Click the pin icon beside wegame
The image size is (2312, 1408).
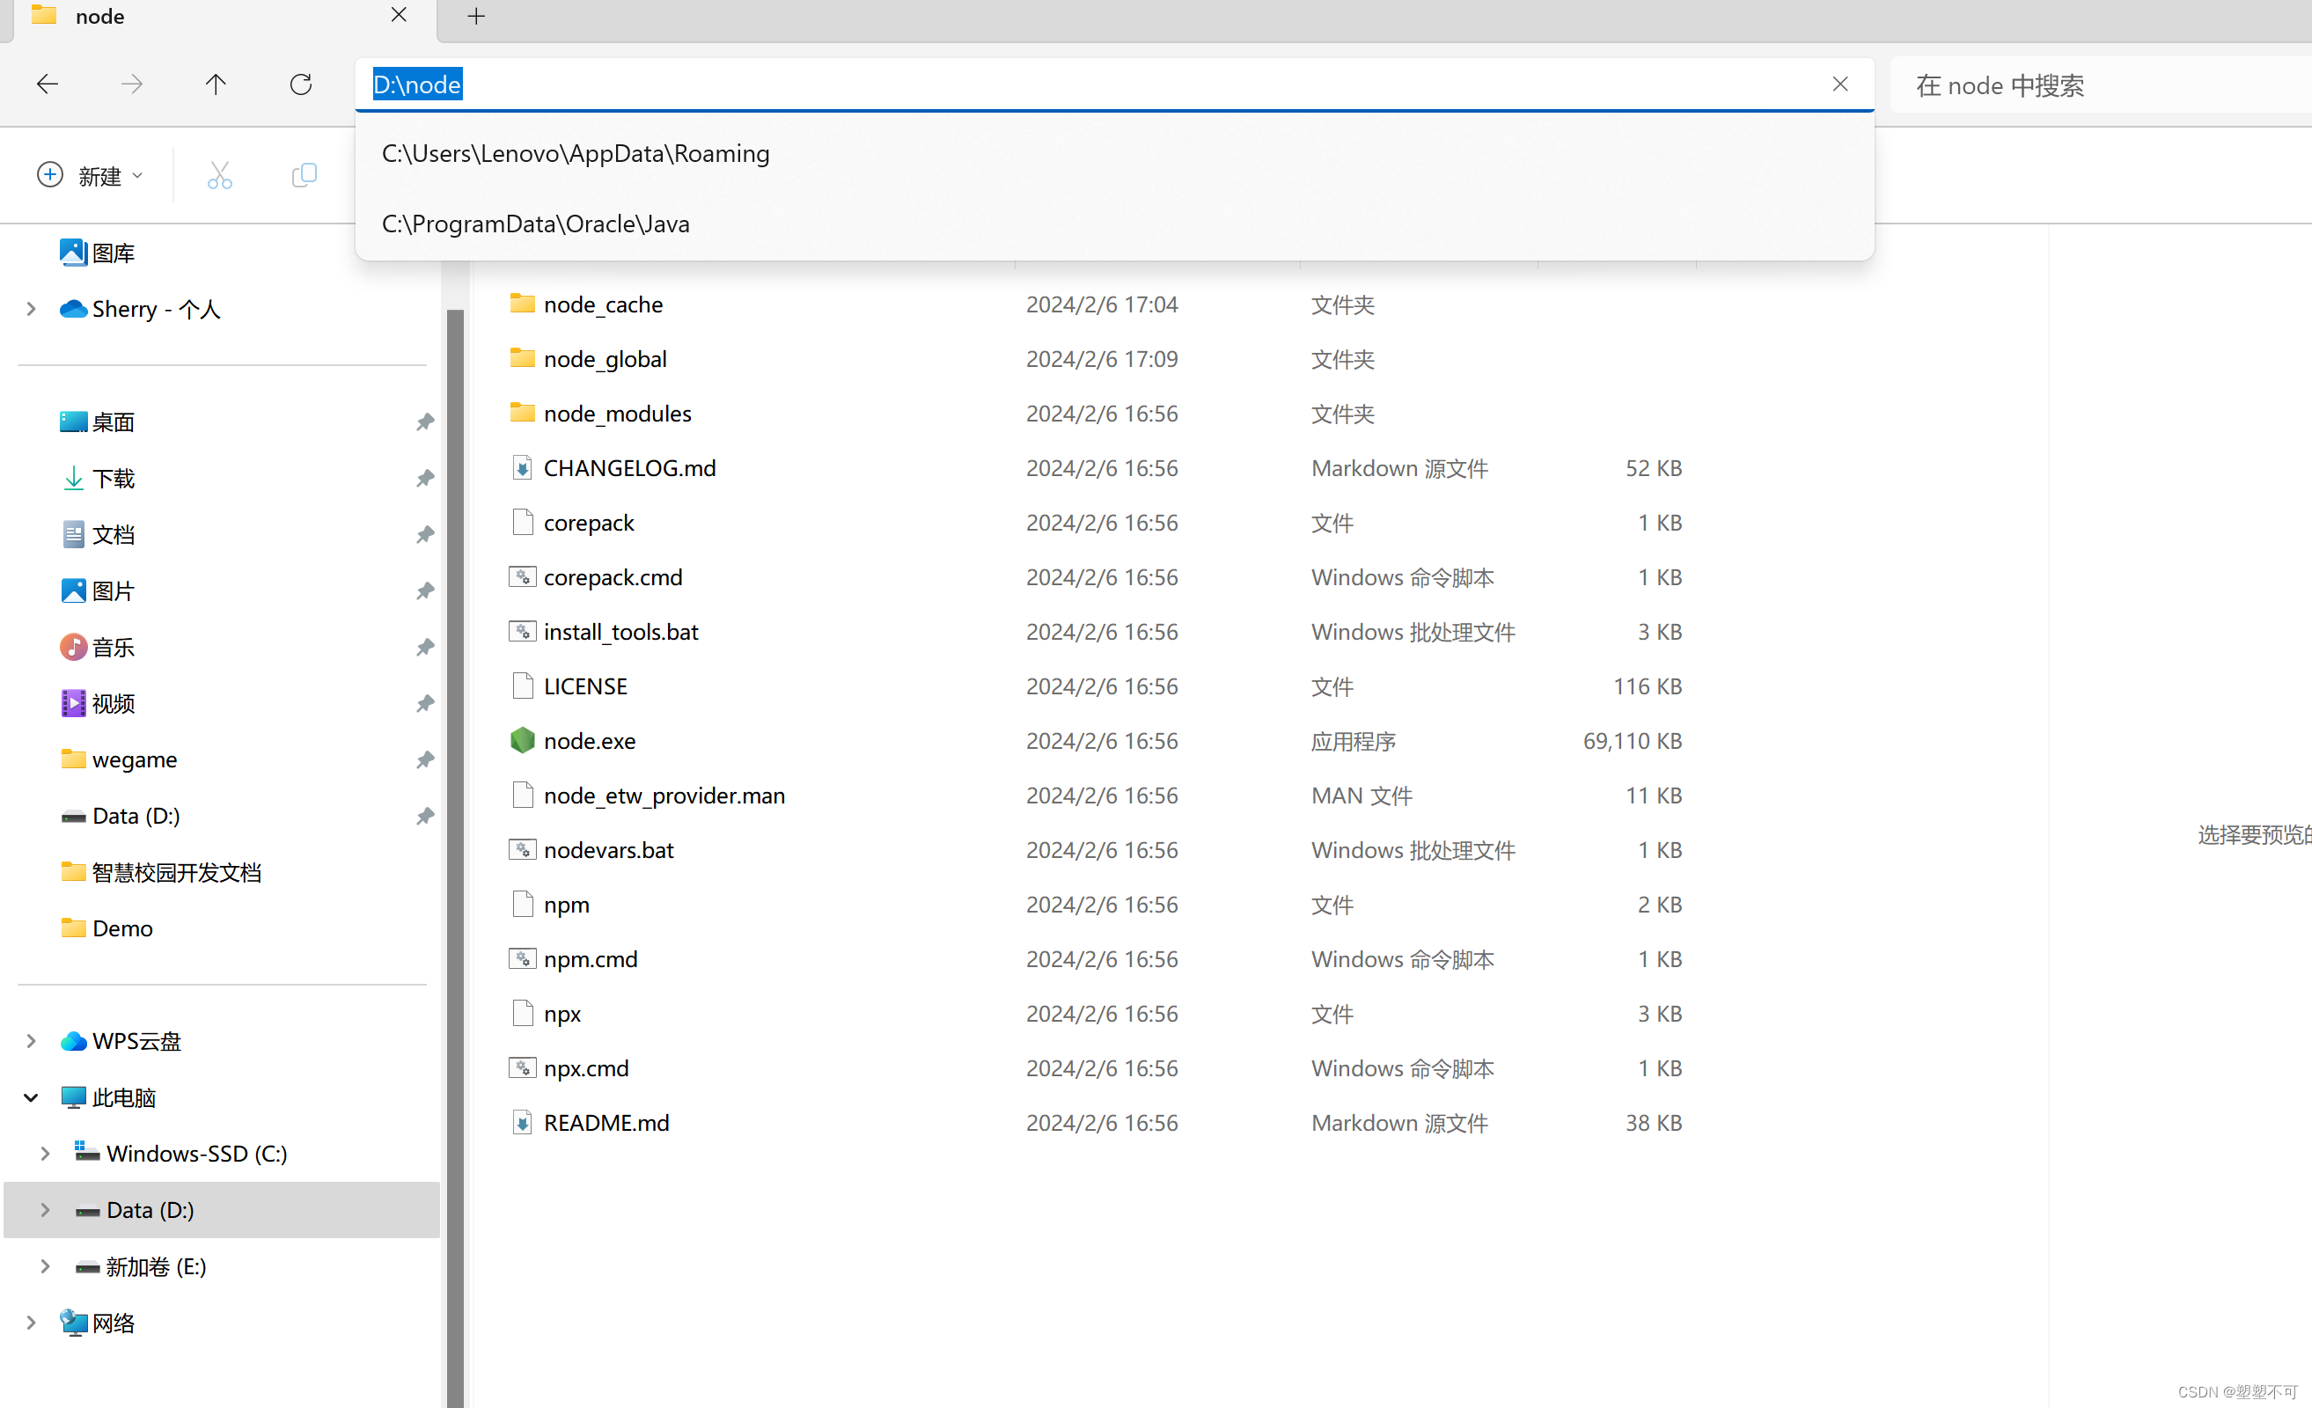pos(425,759)
